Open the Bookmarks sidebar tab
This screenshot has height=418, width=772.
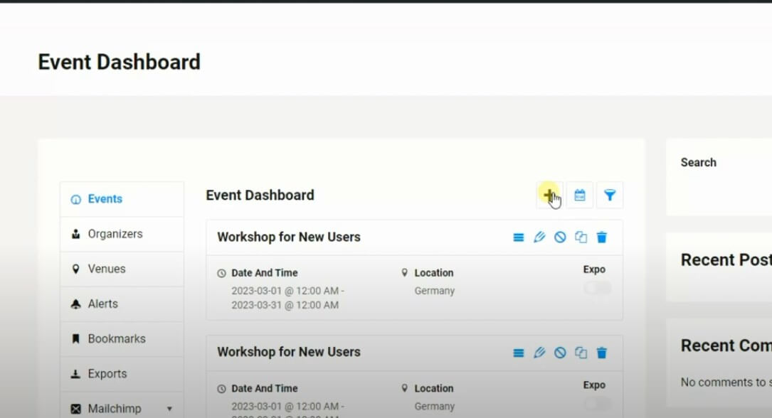tap(122, 339)
